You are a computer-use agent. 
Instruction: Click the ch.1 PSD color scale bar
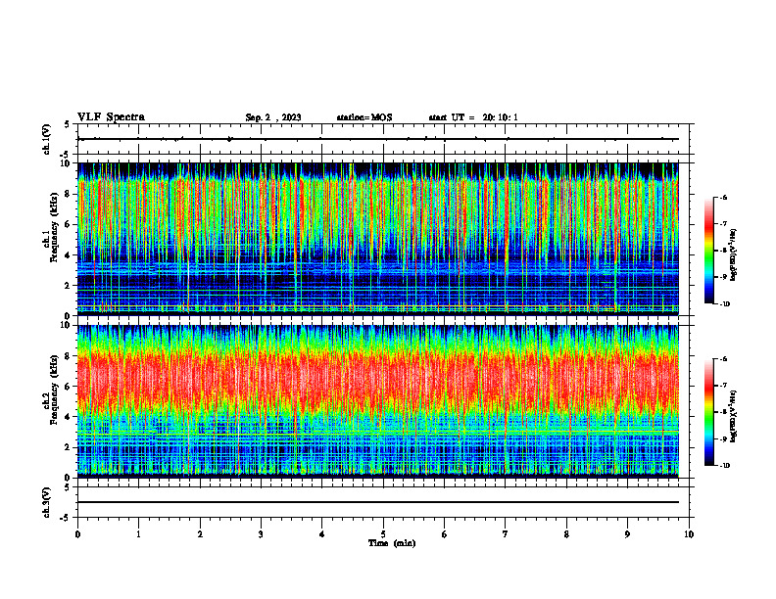[x=708, y=251]
